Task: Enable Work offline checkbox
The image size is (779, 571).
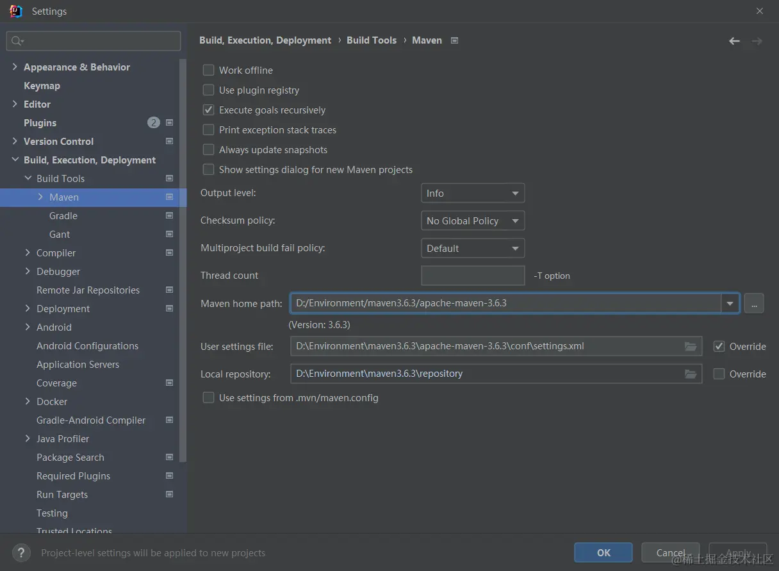Action: click(x=208, y=70)
